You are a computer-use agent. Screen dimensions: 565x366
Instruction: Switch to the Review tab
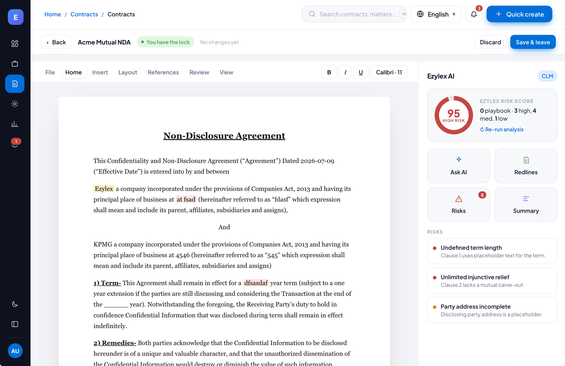(199, 72)
